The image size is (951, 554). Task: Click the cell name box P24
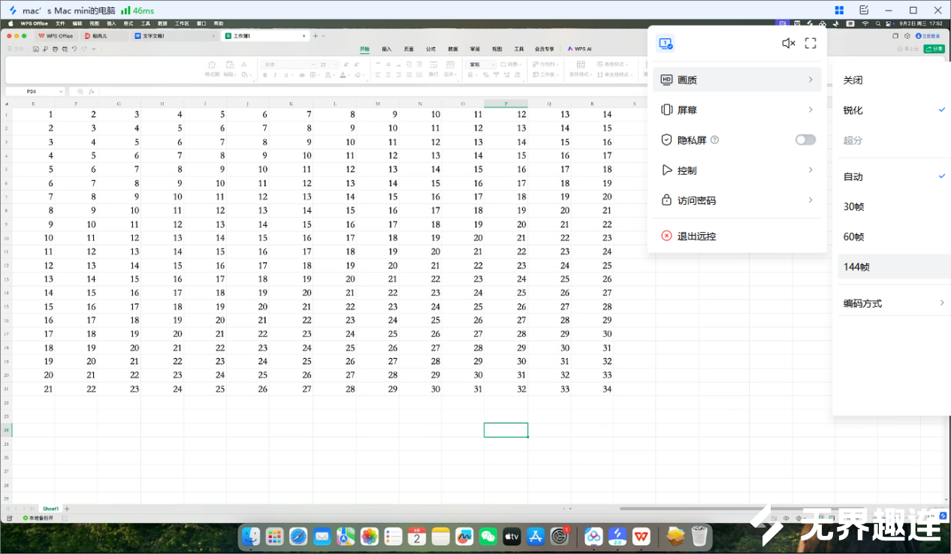pyautogui.click(x=34, y=91)
